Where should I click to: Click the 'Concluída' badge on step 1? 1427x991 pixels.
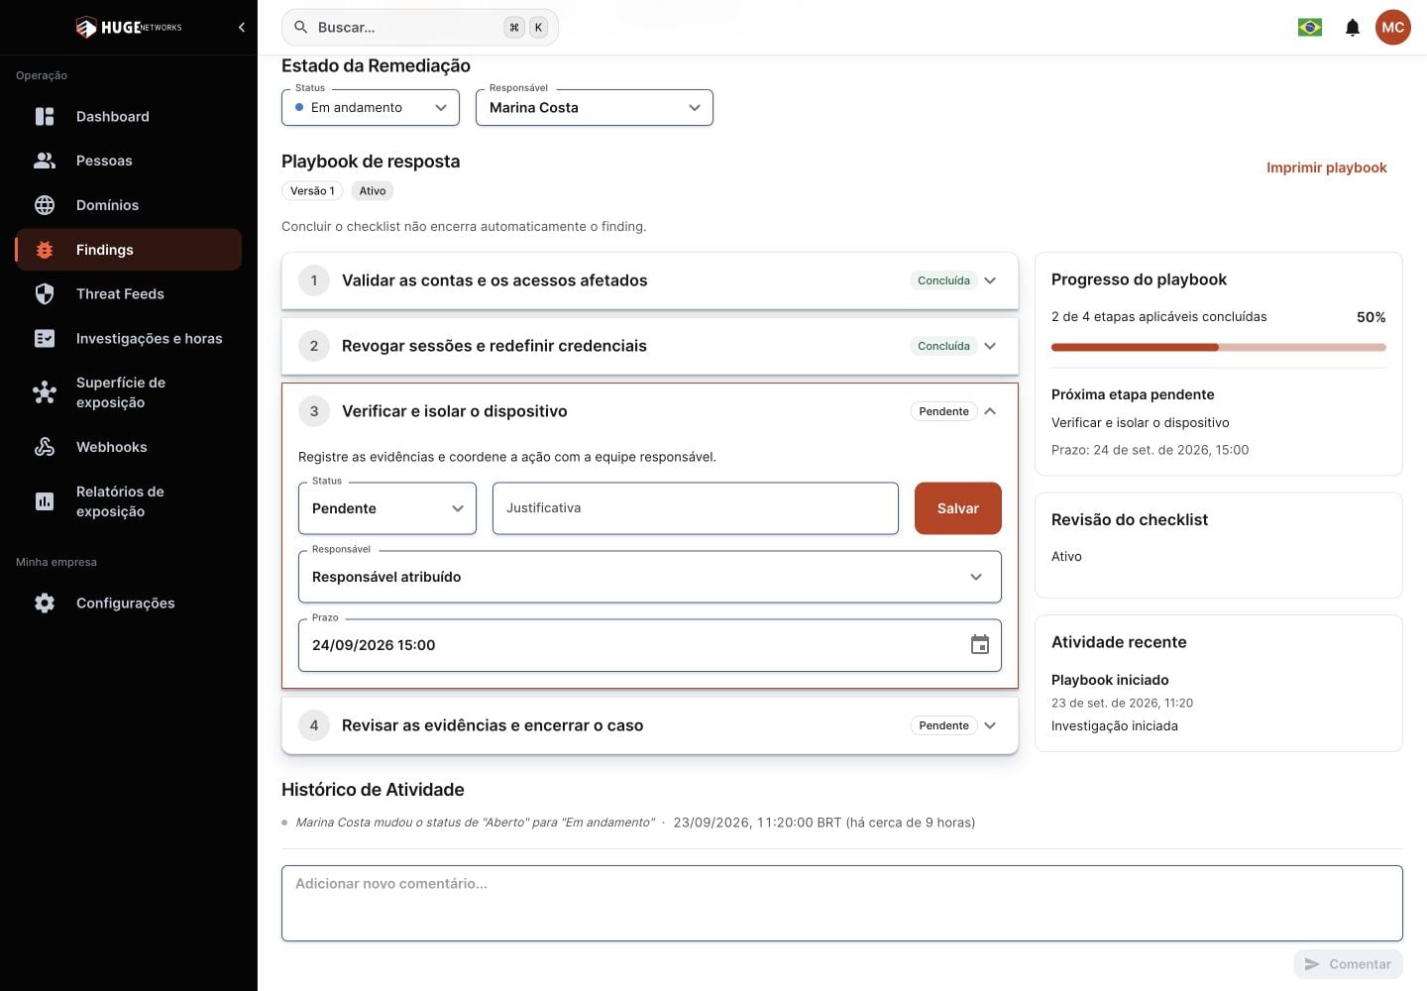tap(943, 280)
